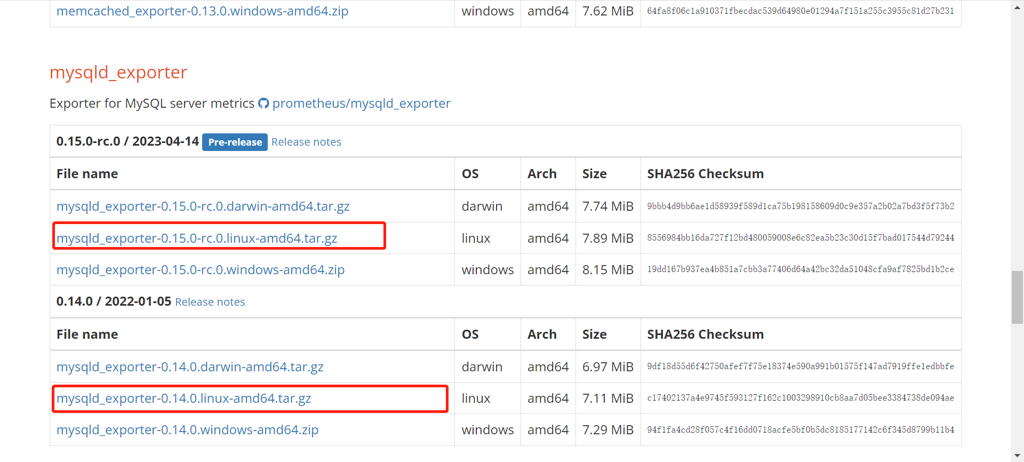Download mysqld_exporter-0.14.0.darwin-amd64.tar.gz

point(190,367)
